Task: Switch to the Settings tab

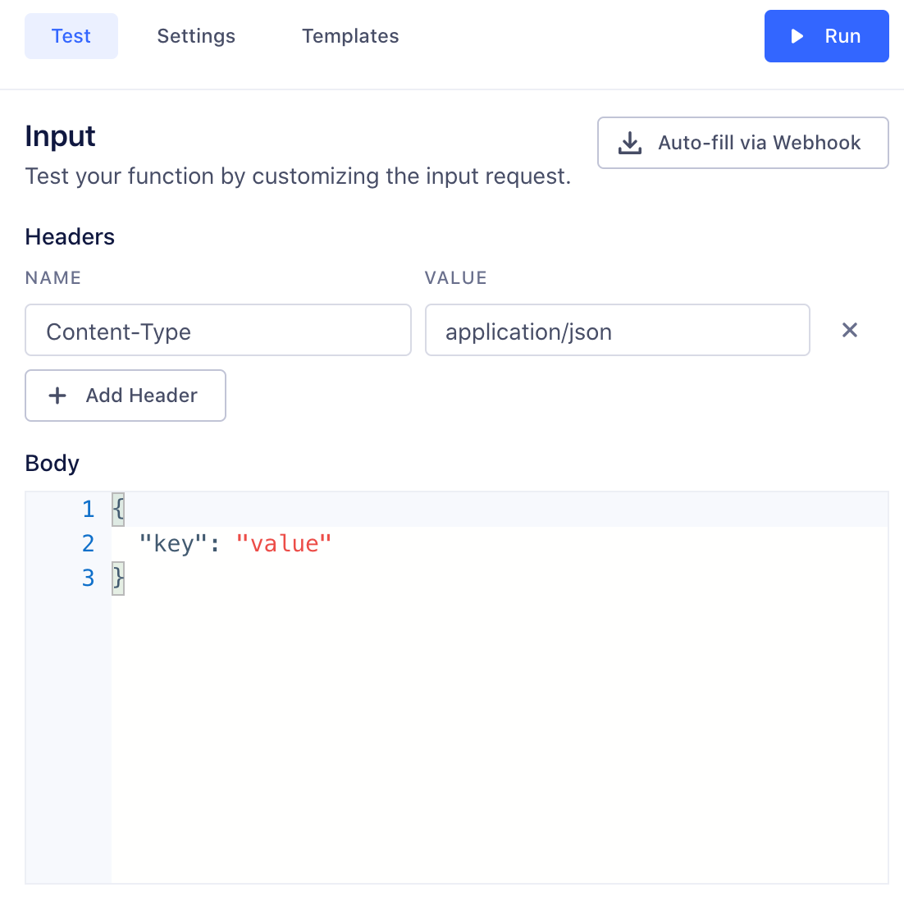Action: (x=196, y=36)
